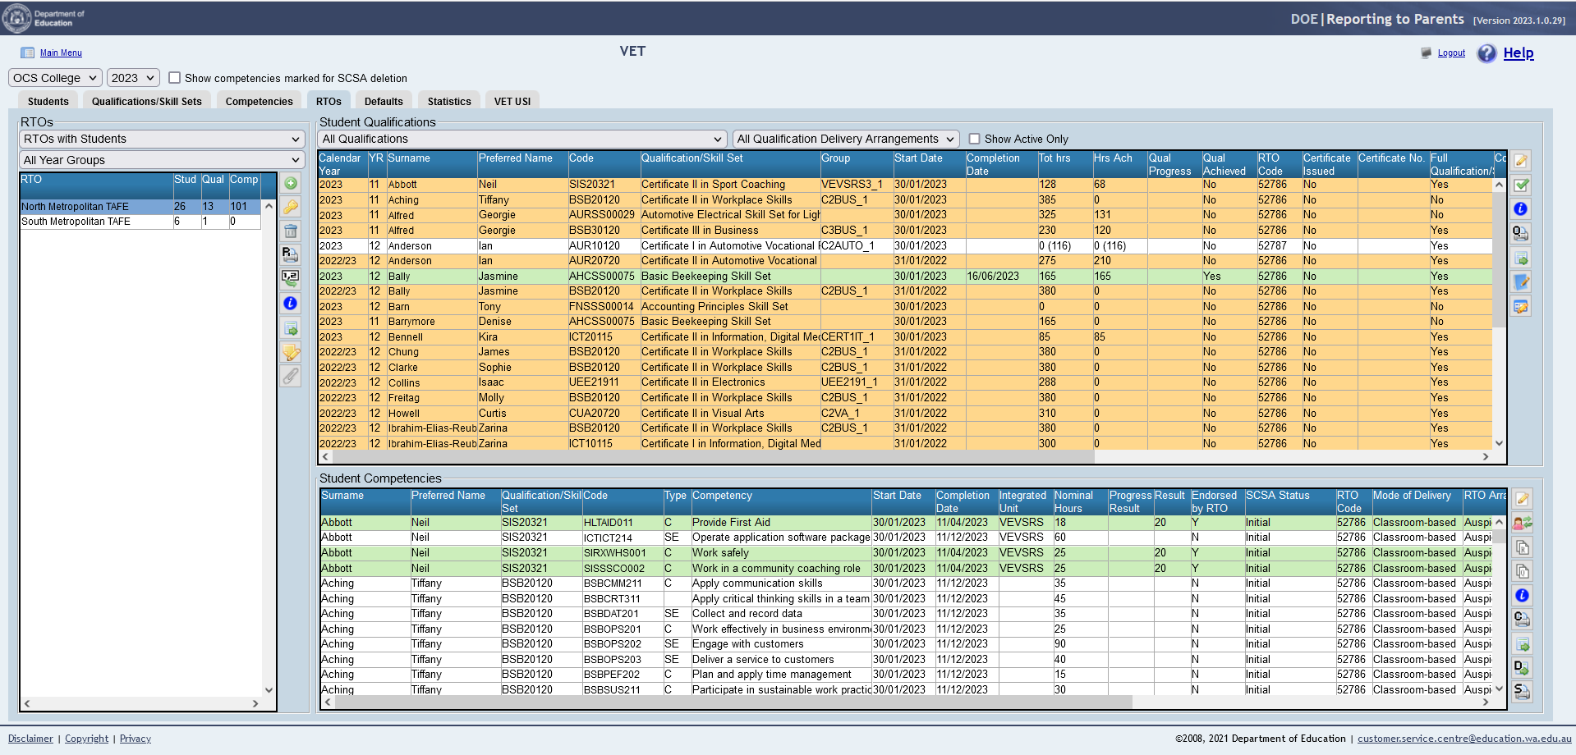Click the Logout link
The width and height of the screenshot is (1576, 755).
point(1451,53)
